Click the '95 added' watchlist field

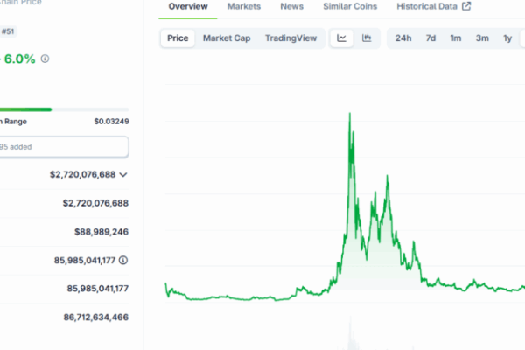click(x=64, y=147)
